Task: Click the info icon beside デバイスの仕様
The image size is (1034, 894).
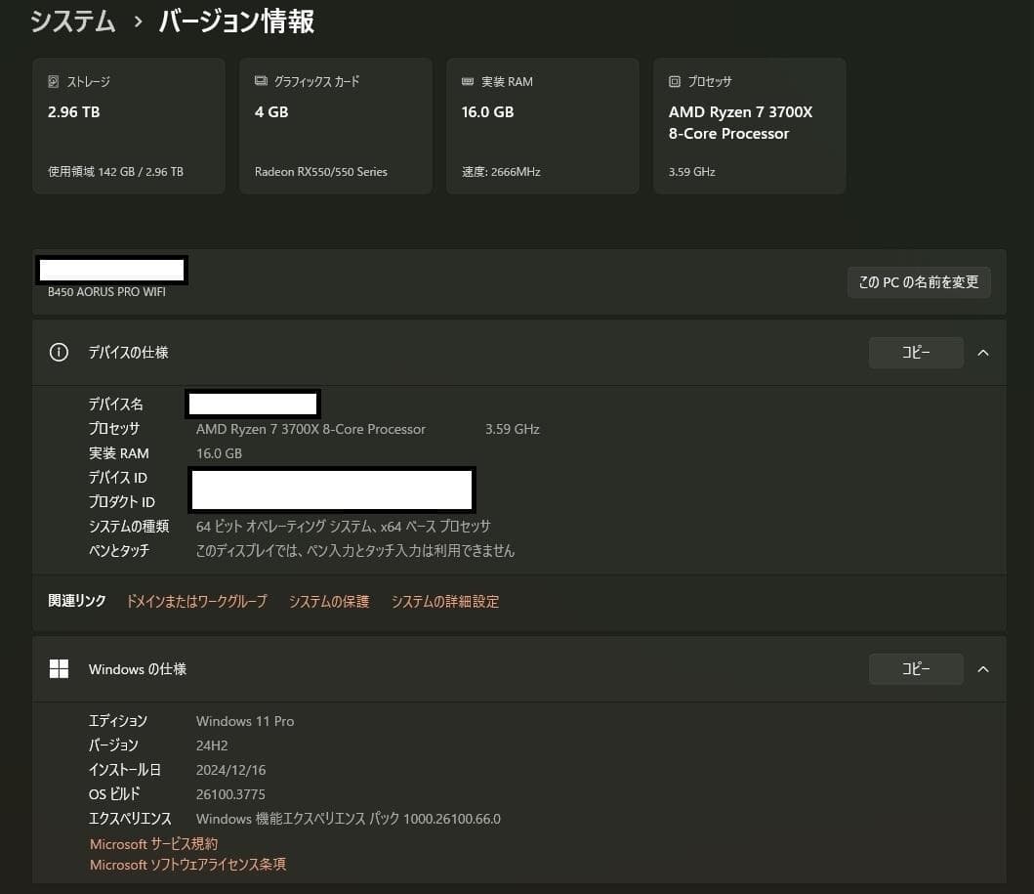Action: (59, 352)
